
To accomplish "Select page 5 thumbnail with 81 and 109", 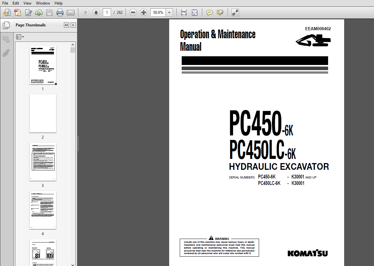I will tap(43, 252).
